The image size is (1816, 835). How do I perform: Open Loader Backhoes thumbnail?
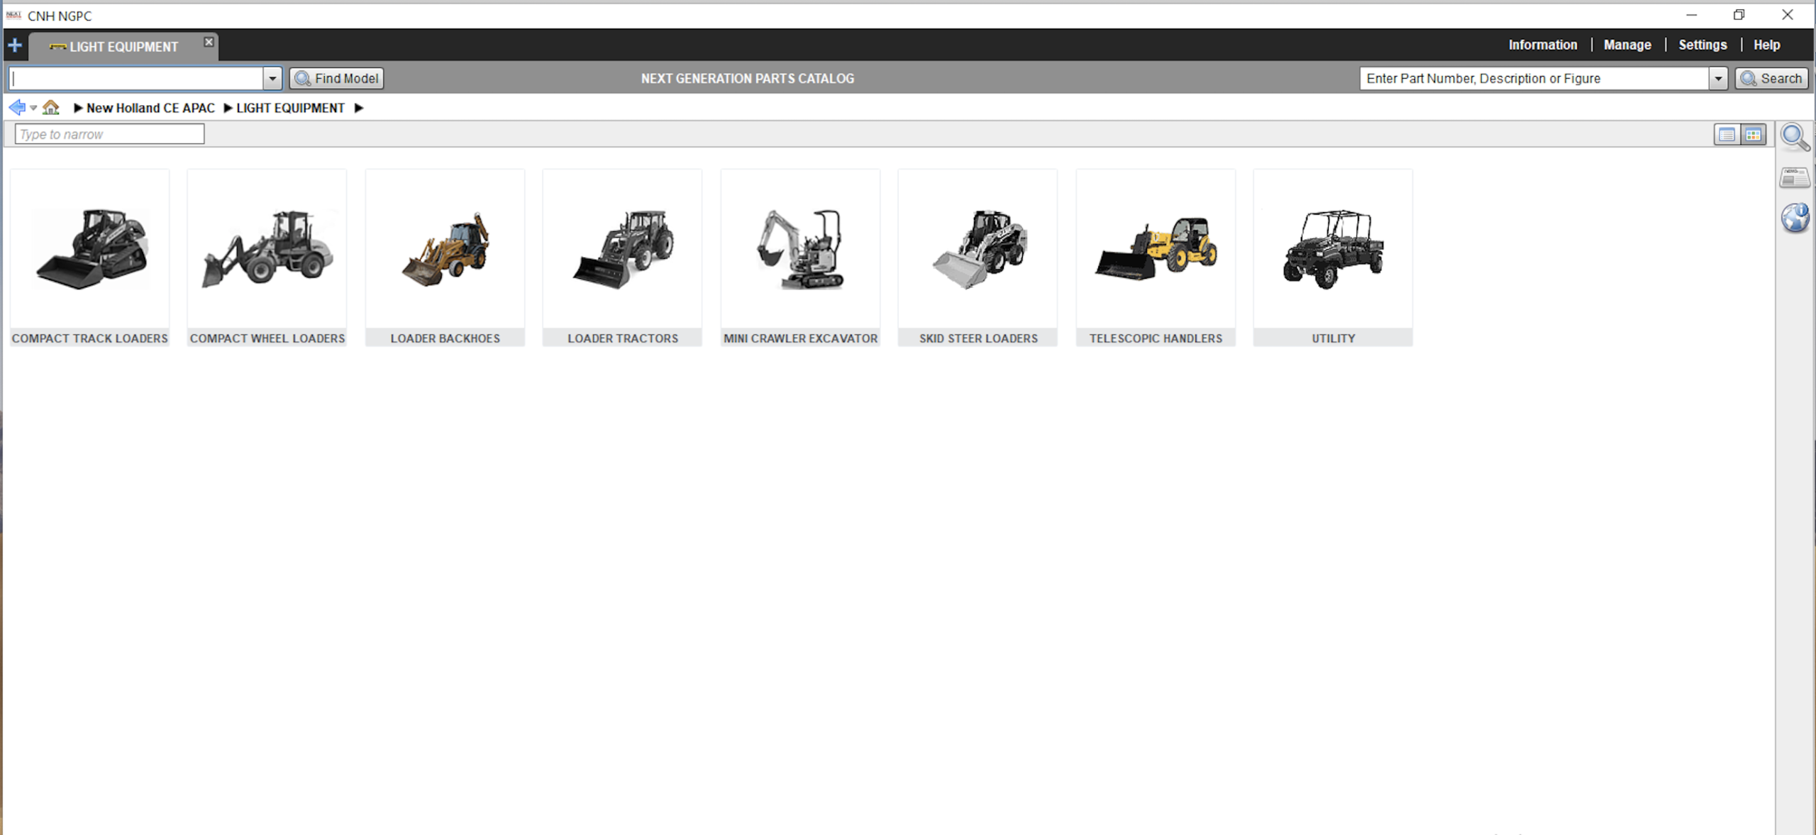445,249
